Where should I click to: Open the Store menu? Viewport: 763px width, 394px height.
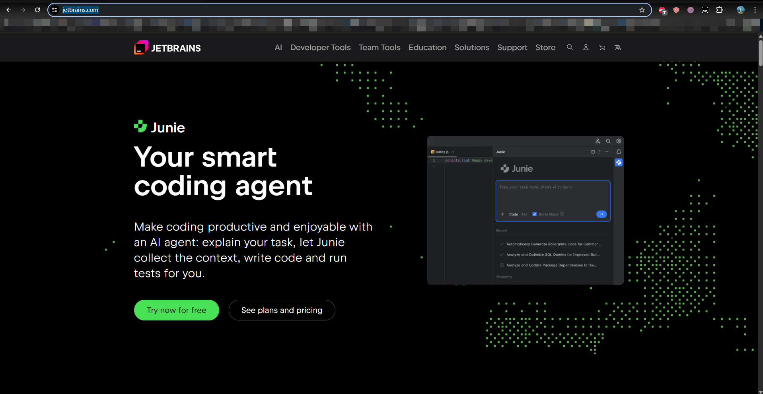tap(545, 47)
